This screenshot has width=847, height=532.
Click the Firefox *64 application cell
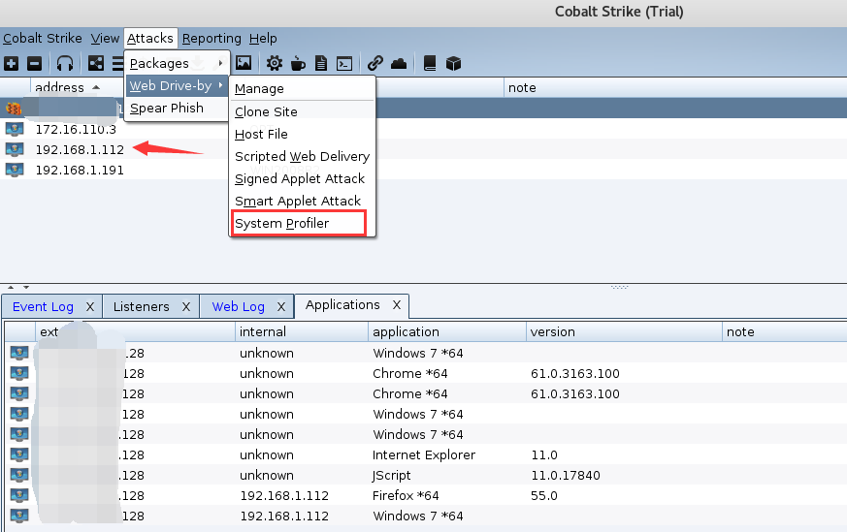tap(406, 495)
